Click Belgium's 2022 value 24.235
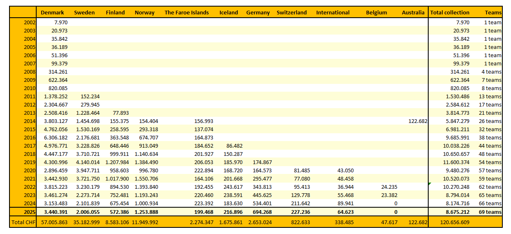This screenshot has width=511, height=234. tap(387, 187)
